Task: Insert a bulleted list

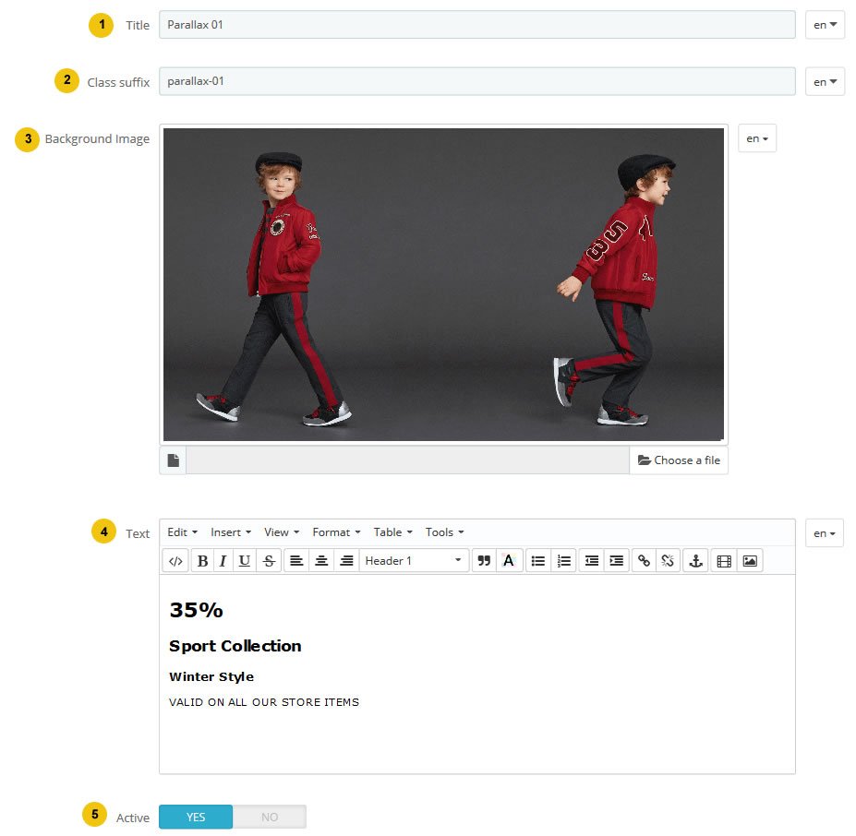Action: (538, 561)
